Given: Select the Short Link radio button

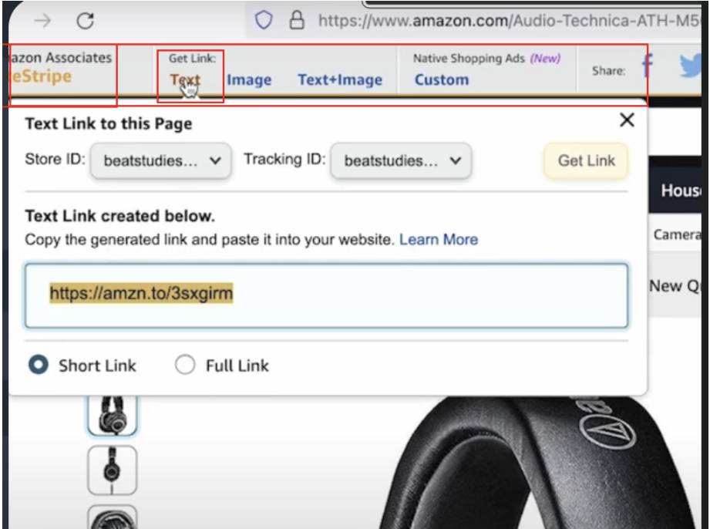Looking at the screenshot, I should (x=38, y=365).
